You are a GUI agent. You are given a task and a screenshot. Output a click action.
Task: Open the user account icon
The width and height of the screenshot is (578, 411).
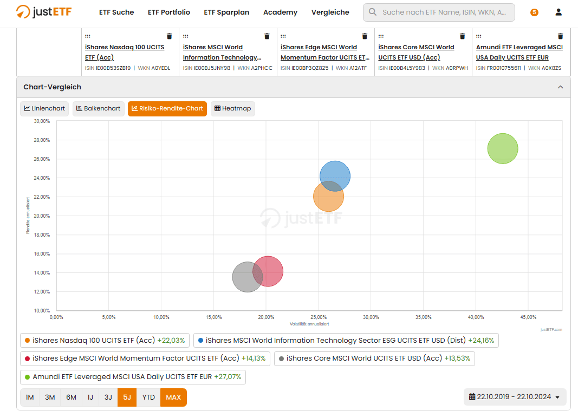[558, 12]
